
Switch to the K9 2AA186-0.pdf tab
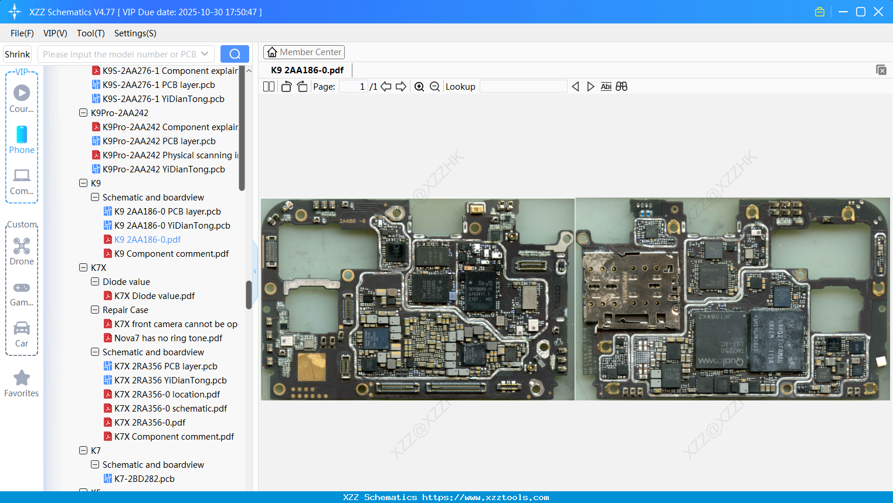coord(308,70)
